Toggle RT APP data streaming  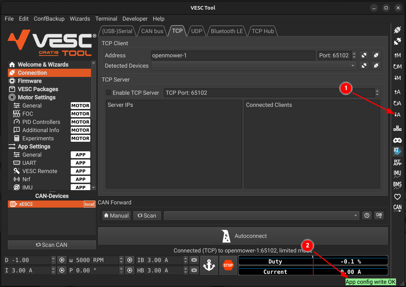click(397, 163)
